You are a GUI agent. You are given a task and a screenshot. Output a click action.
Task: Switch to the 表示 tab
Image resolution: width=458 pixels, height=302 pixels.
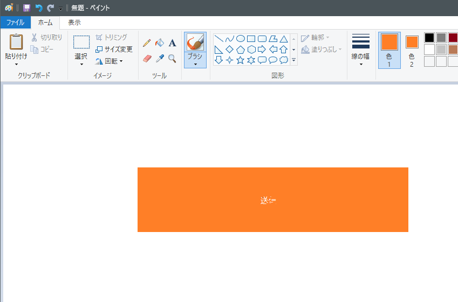pos(74,23)
